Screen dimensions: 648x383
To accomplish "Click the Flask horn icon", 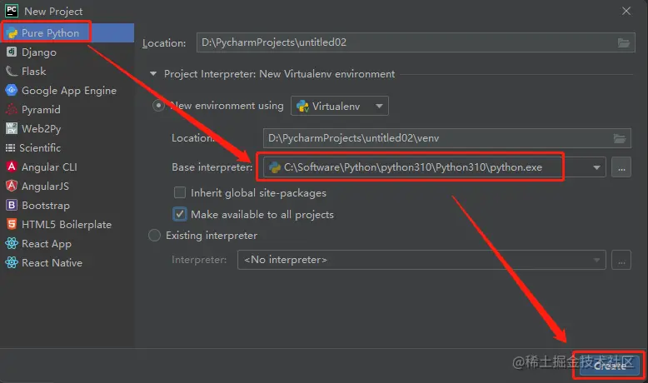I will coord(12,71).
